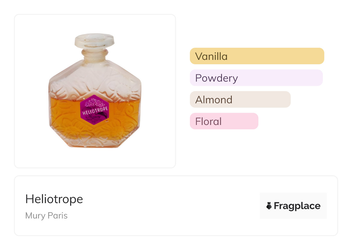The image size is (352, 250).
Task: Click the flower emblem on the purple label
Action: click(94, 102)
